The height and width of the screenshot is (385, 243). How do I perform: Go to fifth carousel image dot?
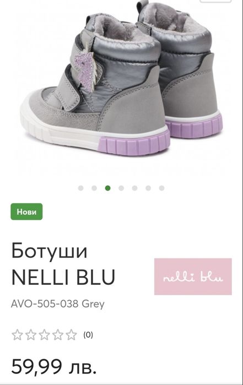point(134,188)
